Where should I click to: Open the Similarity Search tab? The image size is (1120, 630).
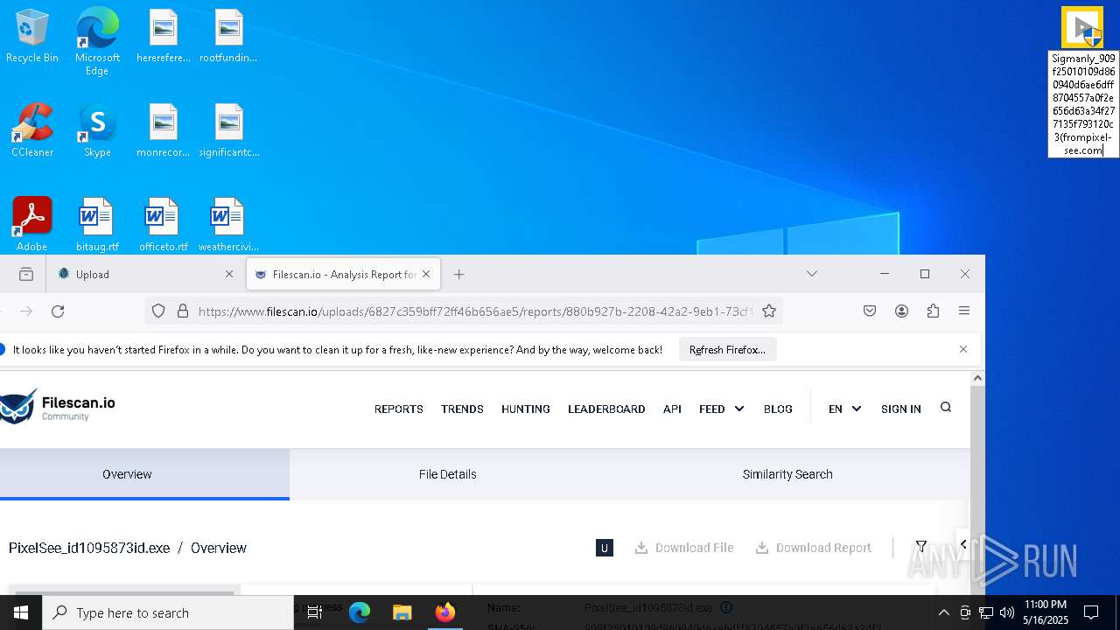coord(787,474)
